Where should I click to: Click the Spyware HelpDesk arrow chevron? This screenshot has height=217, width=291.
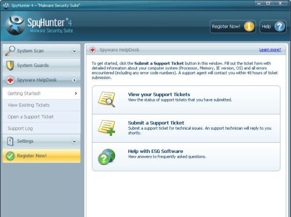coord(74,80)
